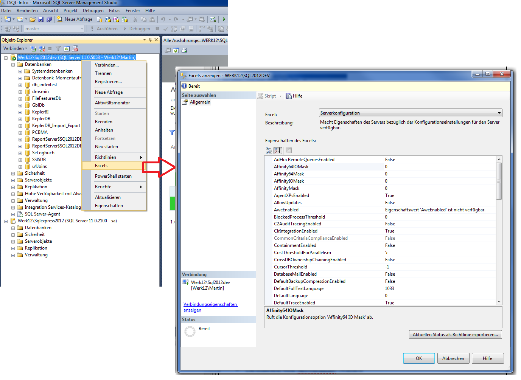Click the Undo arrow icon
Viewport: 521px width, 380px height.
pos(163,19)
